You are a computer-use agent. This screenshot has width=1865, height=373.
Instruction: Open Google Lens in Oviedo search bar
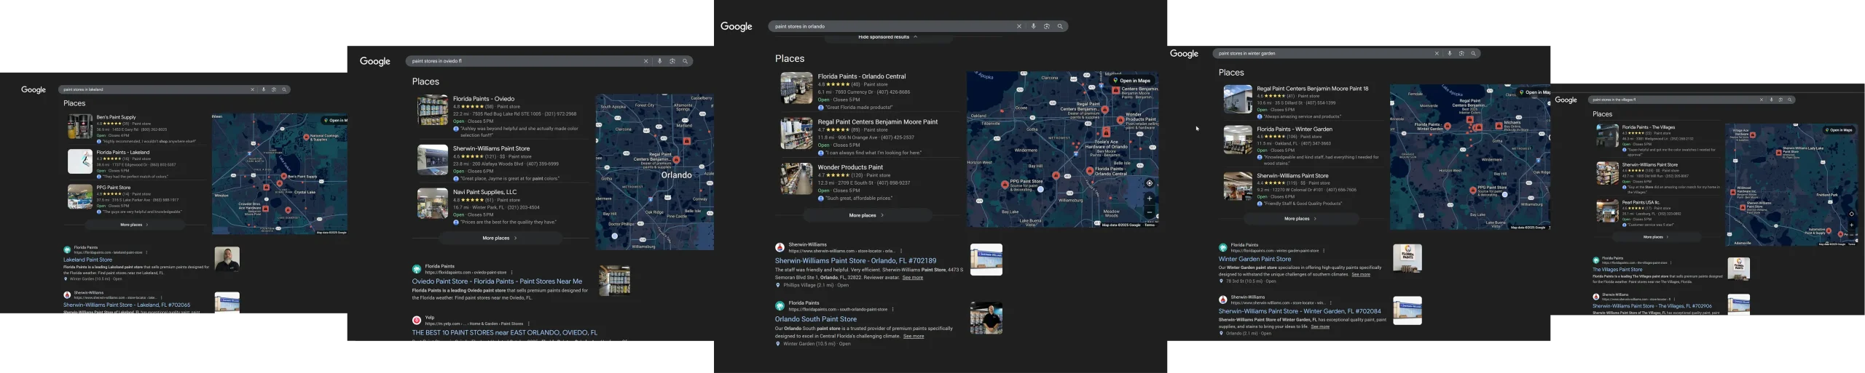pos(672,61)
